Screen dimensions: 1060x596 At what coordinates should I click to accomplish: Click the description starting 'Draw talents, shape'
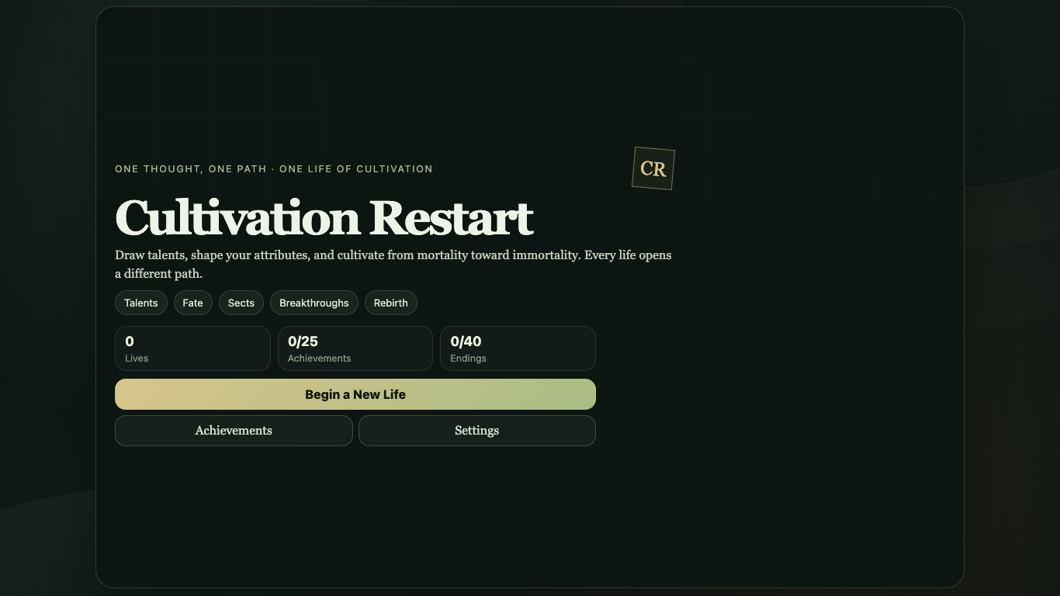(393, 265)
